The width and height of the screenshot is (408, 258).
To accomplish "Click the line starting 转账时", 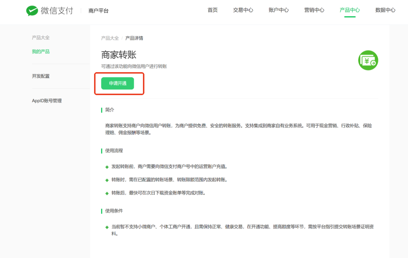I will click(x=170, y=180).
